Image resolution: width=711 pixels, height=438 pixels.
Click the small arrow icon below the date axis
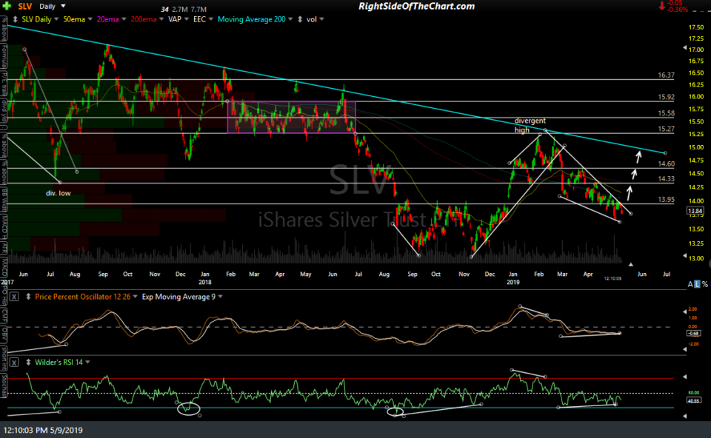pyautogui.click(x=631, y=264)
